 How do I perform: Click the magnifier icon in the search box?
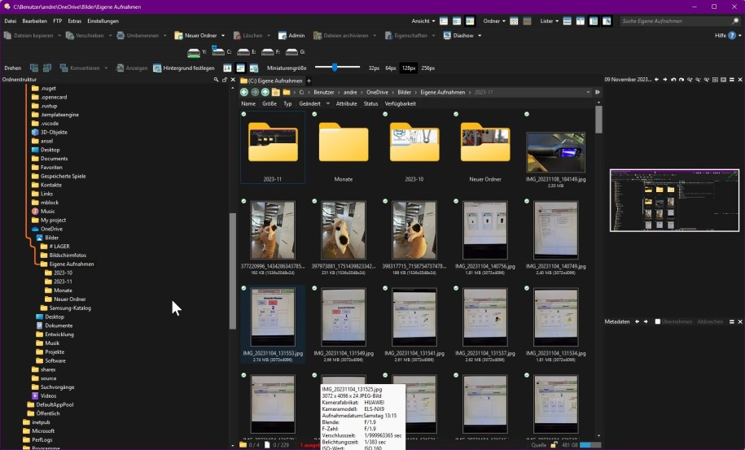[735, 21]
